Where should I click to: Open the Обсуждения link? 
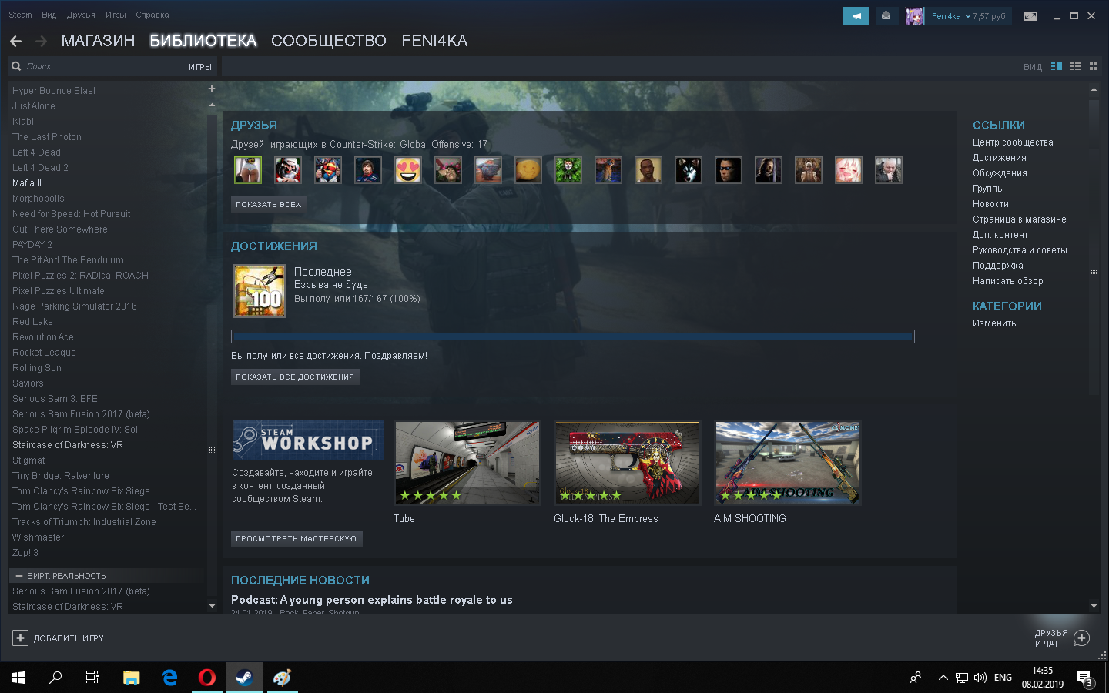coord(1000,173)
